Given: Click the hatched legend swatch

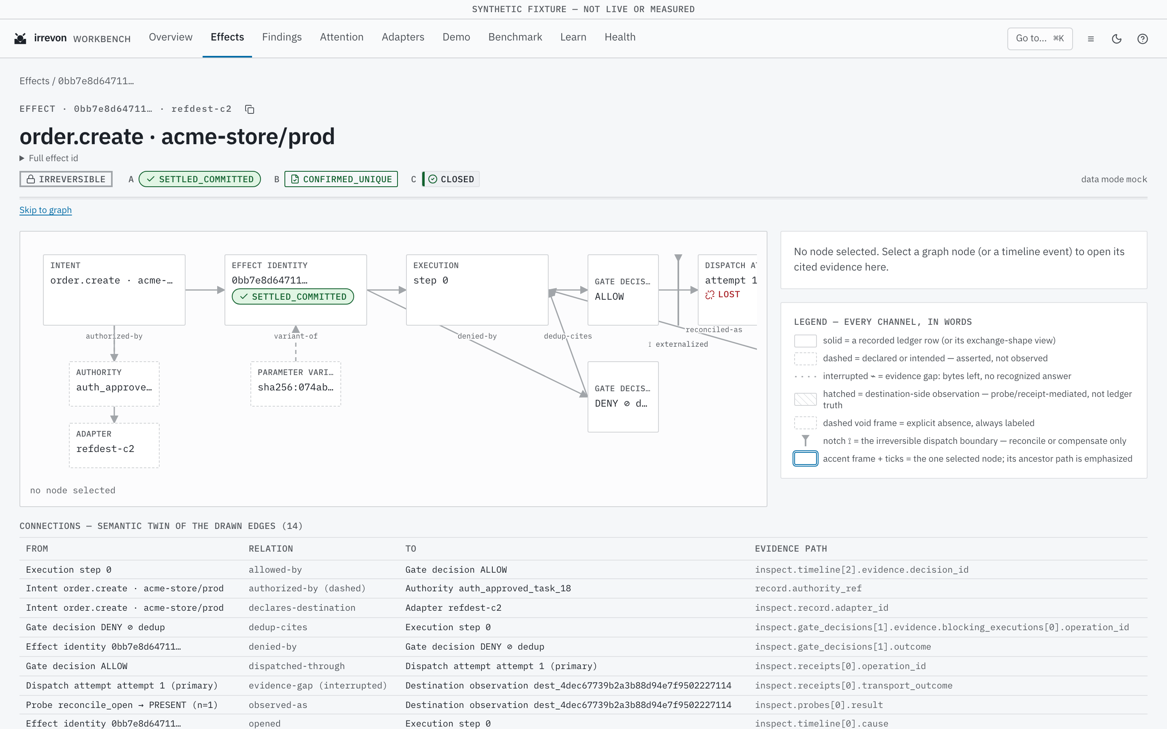Looking at the screenshot, I should 805,399.
